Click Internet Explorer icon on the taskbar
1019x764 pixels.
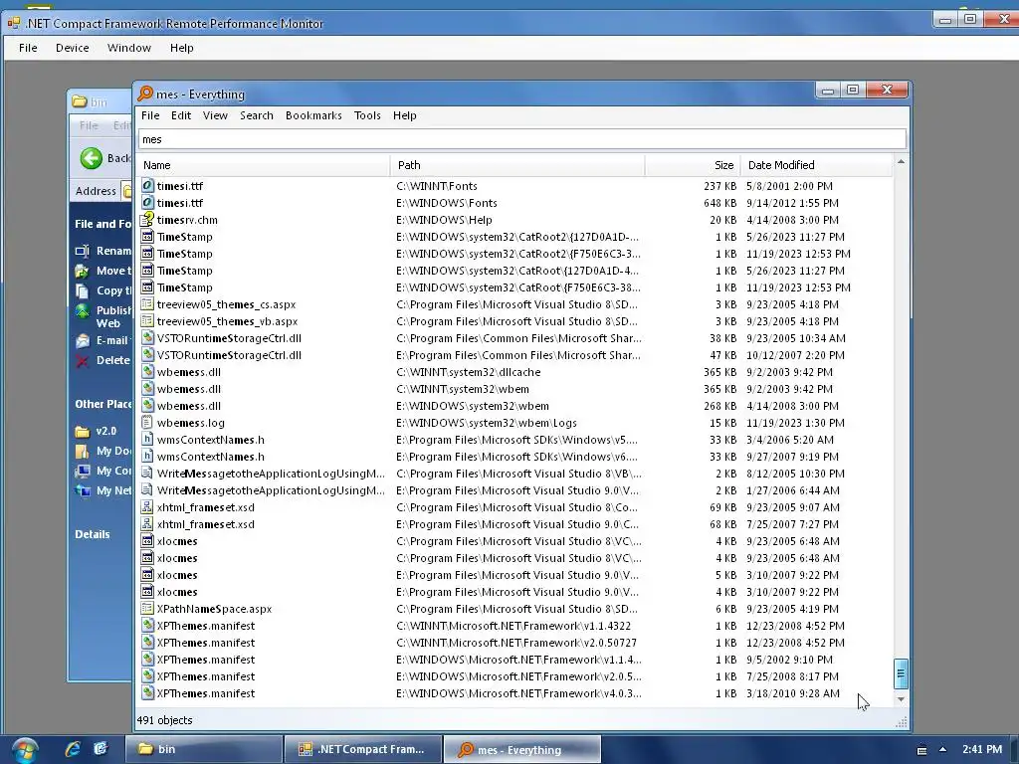pos(73,749)
